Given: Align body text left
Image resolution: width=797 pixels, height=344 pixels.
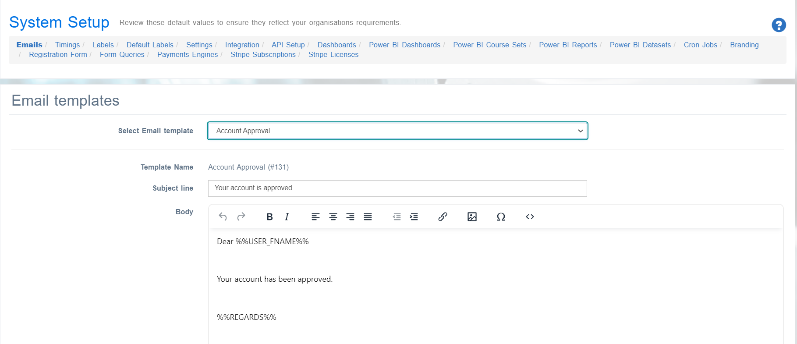Looking at the screenshot, I should click(315, 216).
